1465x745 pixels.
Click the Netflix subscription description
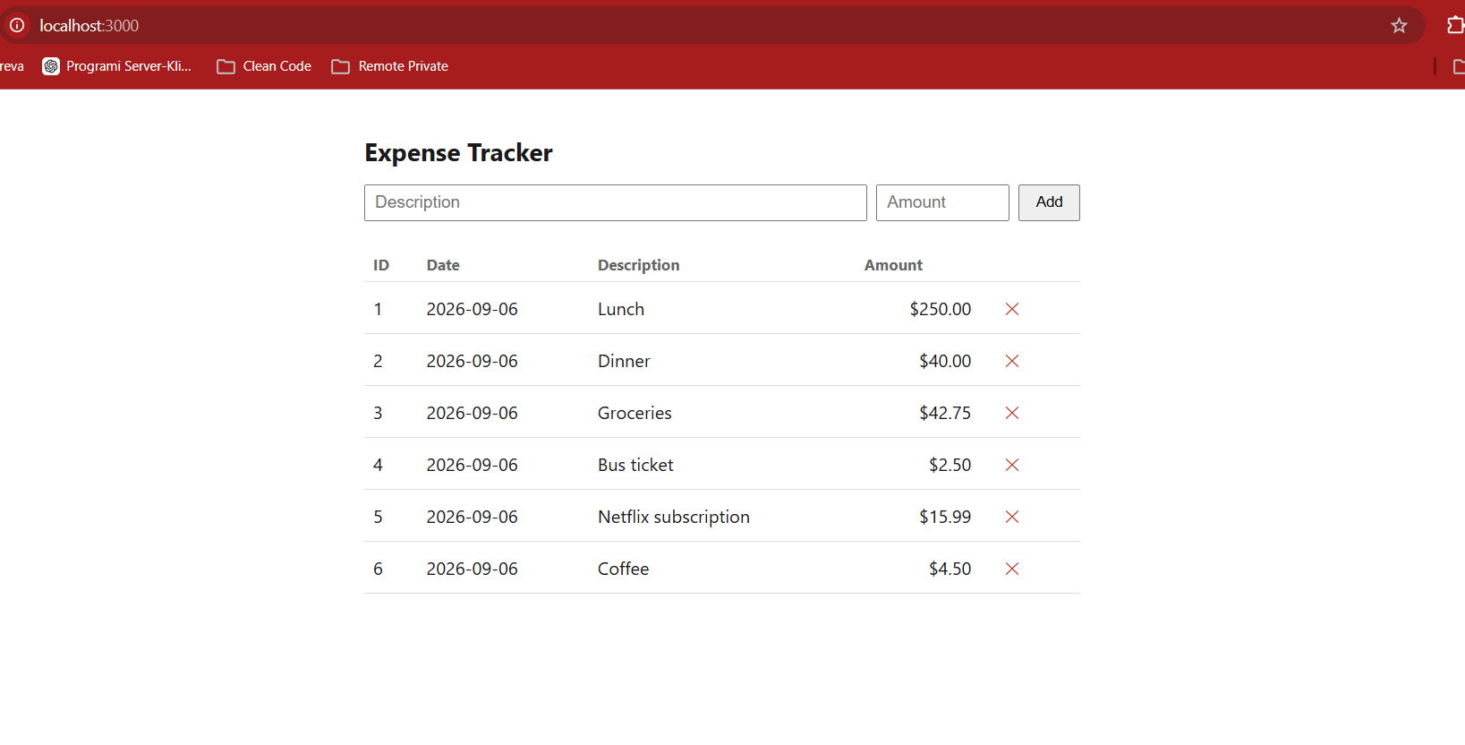(x=674, y=517)
